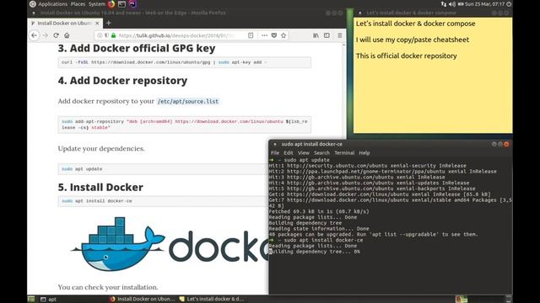Close the terminal window
This screenshot has width=540, height=303.
pyautogui.click(x=506, y=144)
